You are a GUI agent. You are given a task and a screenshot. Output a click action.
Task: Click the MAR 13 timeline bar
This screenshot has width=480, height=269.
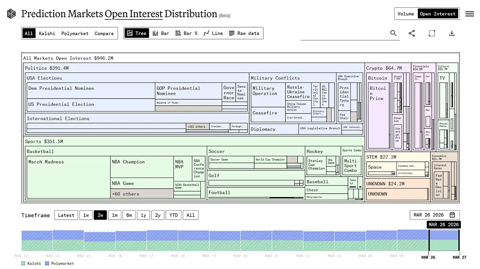coord(37,241)
